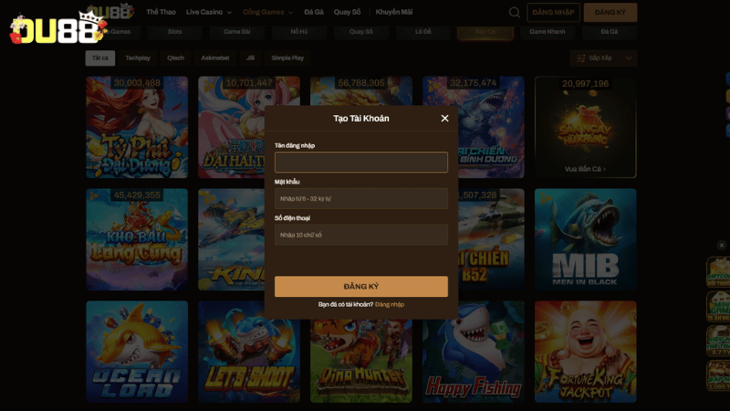Select the Techplay provider filter
The width and height of the screenshot is (730, 411).
[138, 58]
